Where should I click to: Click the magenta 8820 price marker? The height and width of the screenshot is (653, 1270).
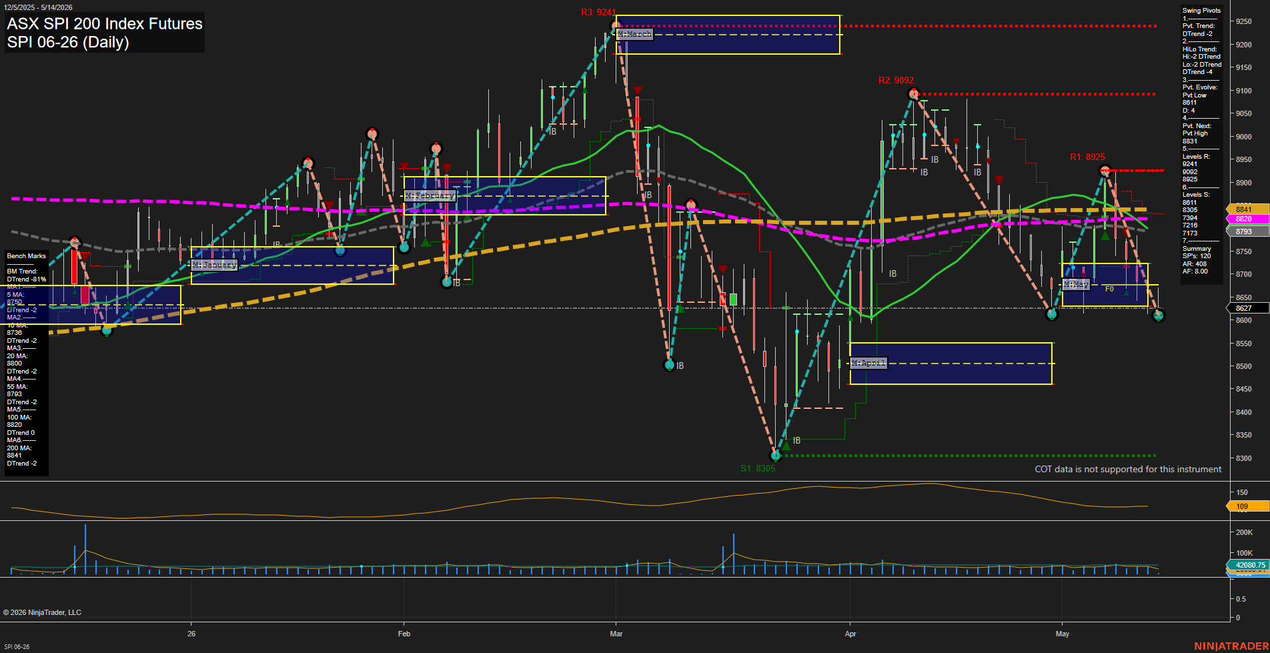(x=1247, y=219)
